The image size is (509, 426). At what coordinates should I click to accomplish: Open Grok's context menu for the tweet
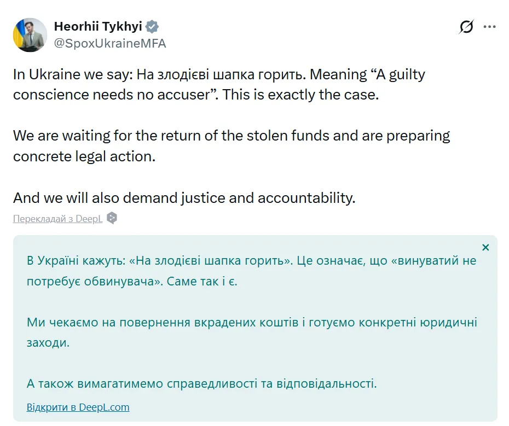tap(466, 27)
